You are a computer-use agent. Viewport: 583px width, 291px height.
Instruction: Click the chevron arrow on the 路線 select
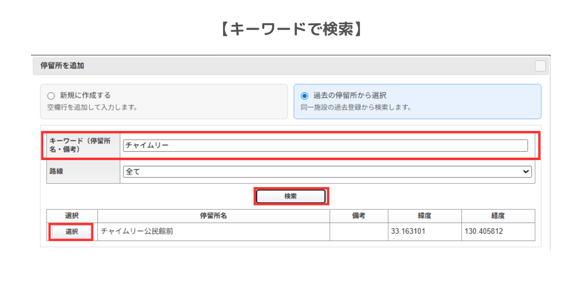pos(525,172)
